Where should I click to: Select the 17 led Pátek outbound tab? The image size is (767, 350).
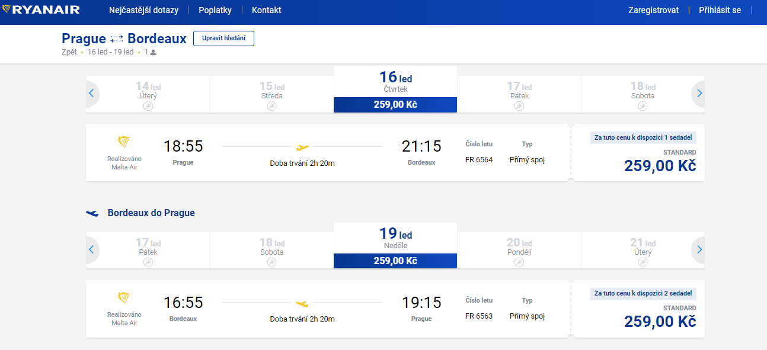[519, 94]
